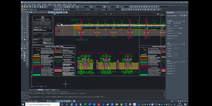Switch to the Layout1 tab
This screenshot has height=106, width=212.
47,90
